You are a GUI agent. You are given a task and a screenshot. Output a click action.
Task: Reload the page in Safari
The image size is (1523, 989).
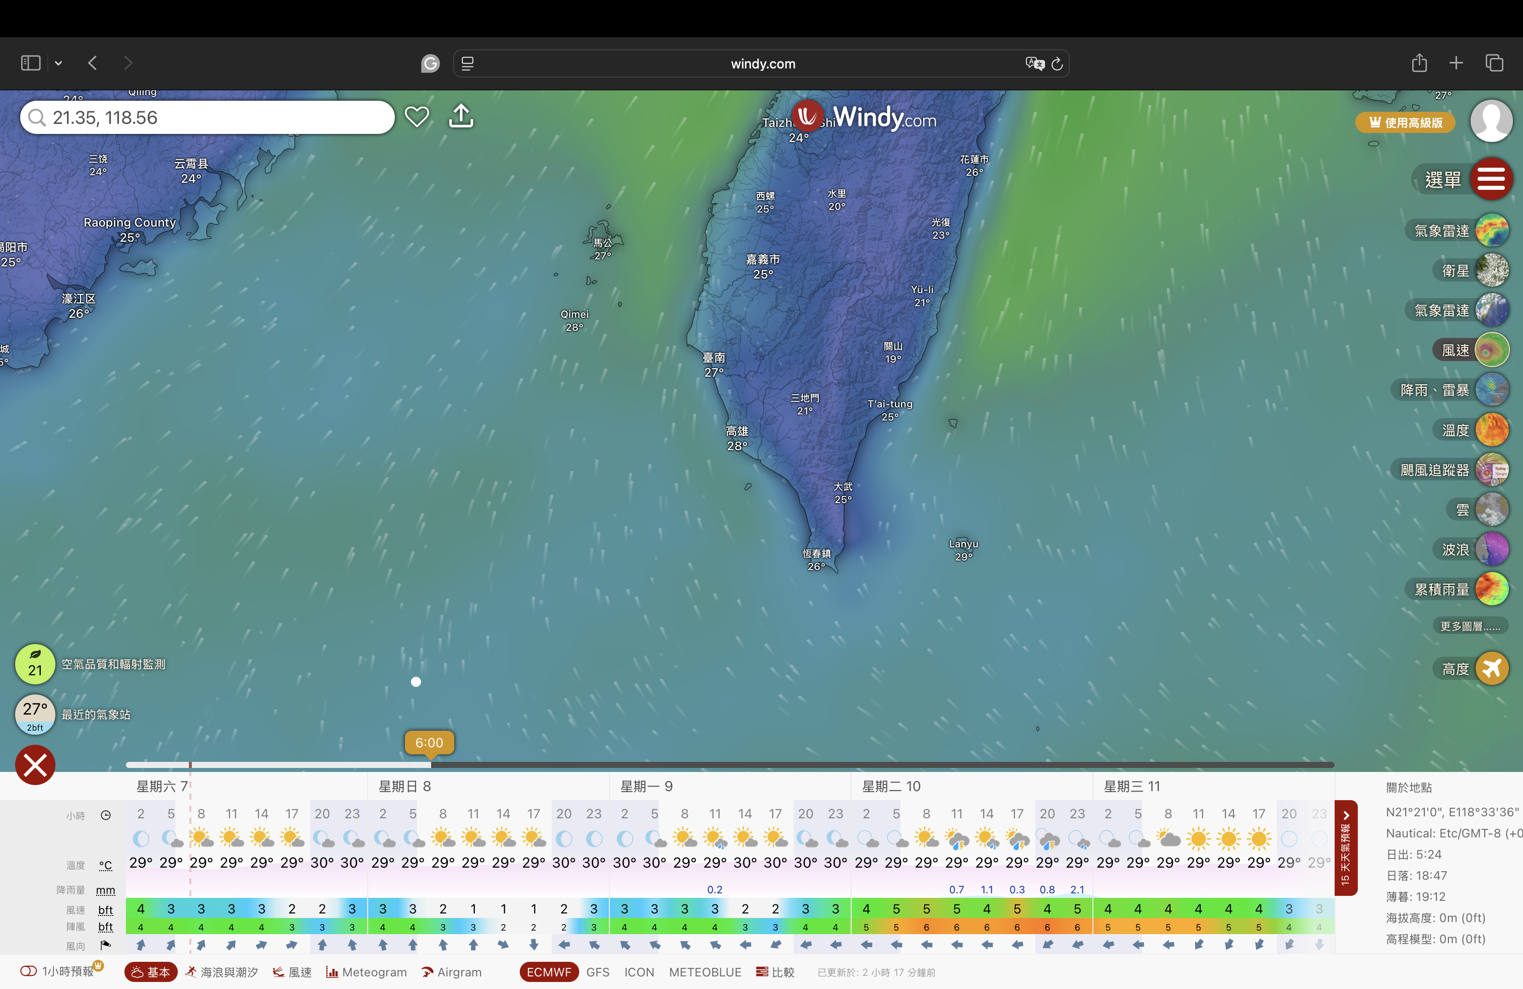pos(1057,63)
